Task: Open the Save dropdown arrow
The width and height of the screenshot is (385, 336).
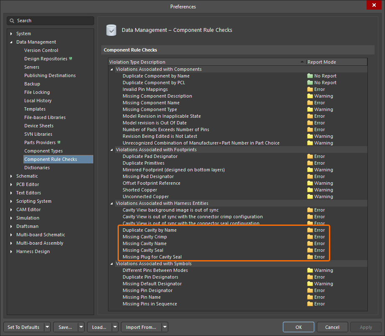Action: 81,327
